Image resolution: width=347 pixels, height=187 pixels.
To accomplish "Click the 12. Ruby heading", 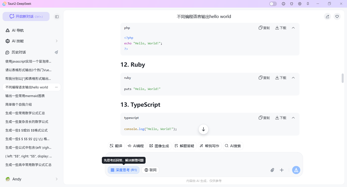I will pyautogui.click(x=133, y=65).
